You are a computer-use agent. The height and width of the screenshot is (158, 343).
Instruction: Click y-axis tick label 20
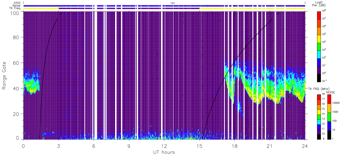[16, 114]
